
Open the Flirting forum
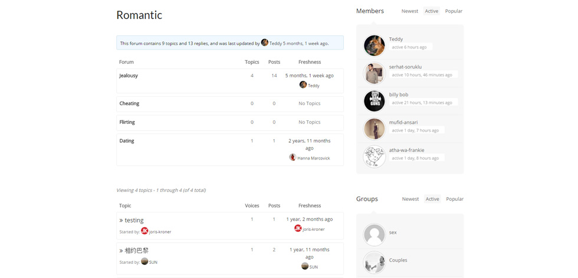click(127, 122)
